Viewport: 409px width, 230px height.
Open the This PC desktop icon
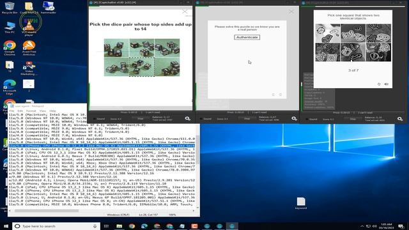[10, 27]
